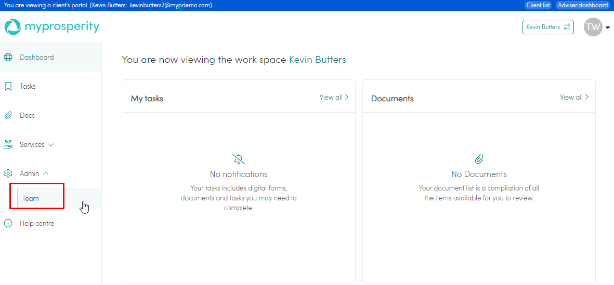Click the Help centre info icon

(8, 224)
